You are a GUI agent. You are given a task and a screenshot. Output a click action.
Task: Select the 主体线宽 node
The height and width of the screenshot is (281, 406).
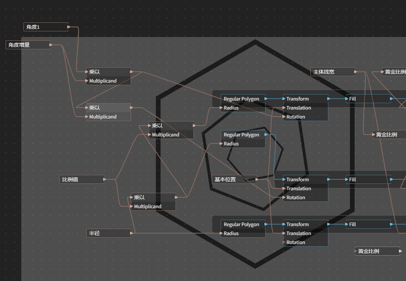tap(333, 72)
